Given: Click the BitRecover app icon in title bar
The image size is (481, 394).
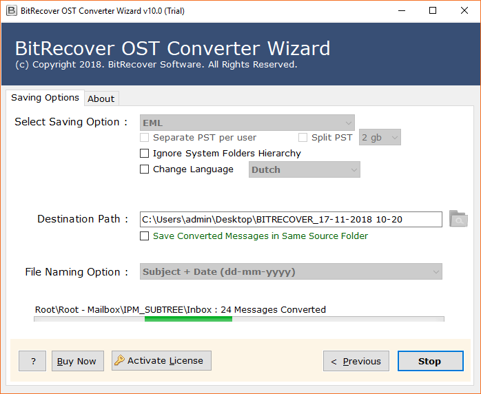Looking at the screenshot, I should [11, 11].
